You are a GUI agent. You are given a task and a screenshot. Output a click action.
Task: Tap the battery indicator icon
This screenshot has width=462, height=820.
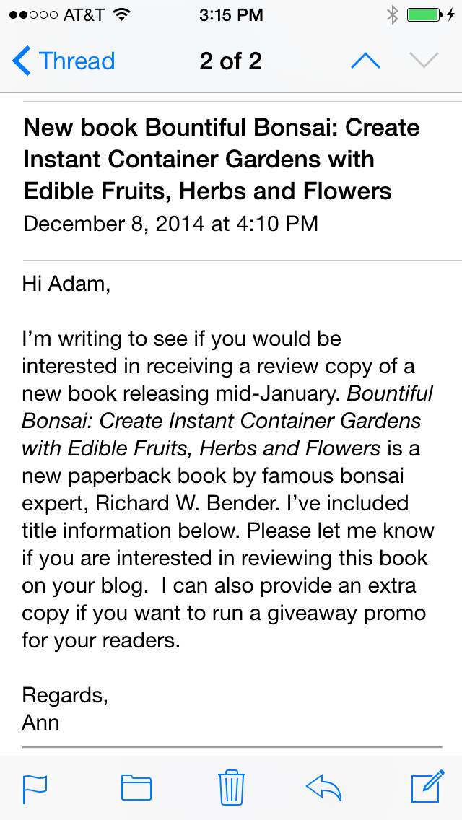[x=424, y=14]
